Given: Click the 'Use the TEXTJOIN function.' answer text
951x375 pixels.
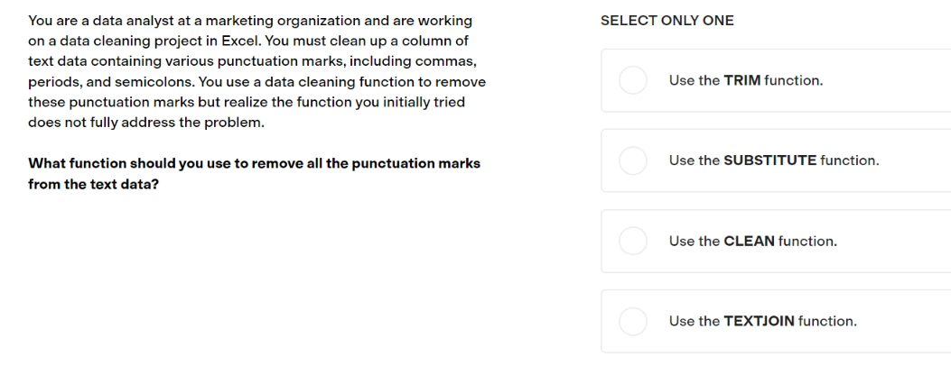Looking at the screenshot, I should 763,321.
